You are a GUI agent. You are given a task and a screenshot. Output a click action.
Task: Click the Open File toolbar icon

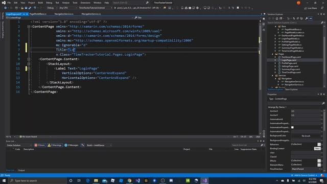(22, 8)
